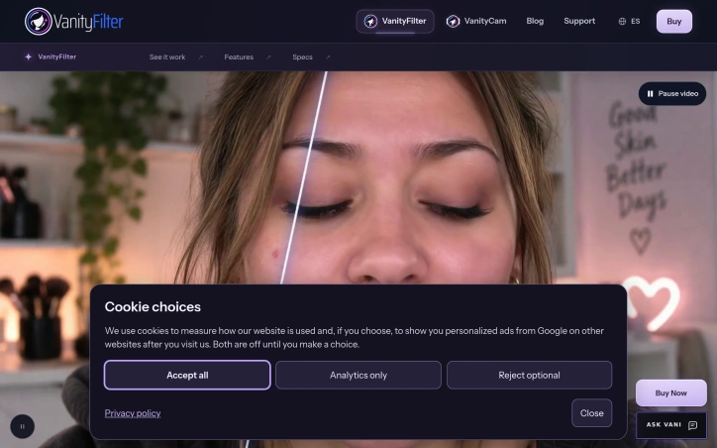Click the arrow icon beside Specs
The width and height of the screenshot is (717, 448).
coord(328,57)
